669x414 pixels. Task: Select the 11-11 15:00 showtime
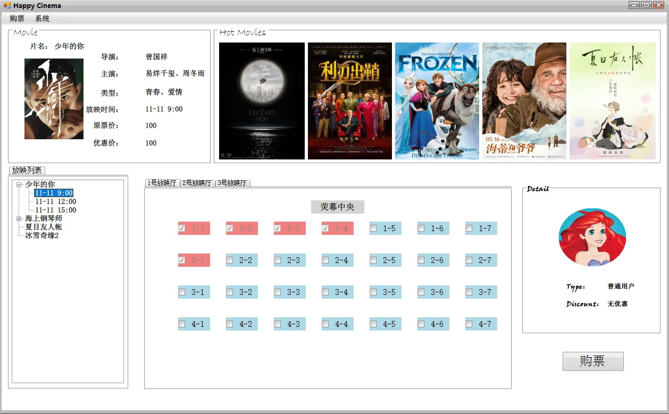[56, 210]
